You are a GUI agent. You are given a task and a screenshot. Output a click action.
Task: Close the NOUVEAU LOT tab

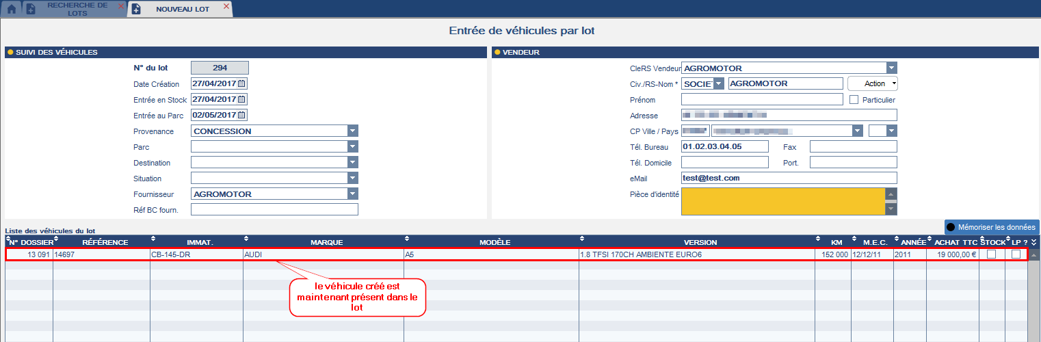(x=226, y=6)
